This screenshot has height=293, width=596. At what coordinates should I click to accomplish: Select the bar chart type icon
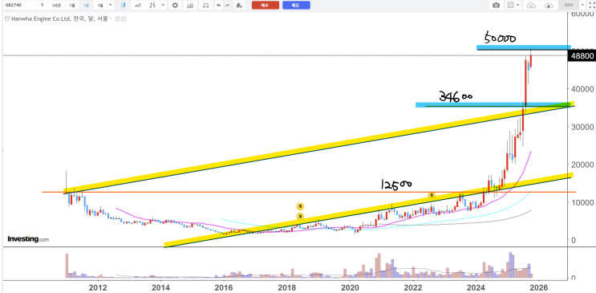coord(152,6)
